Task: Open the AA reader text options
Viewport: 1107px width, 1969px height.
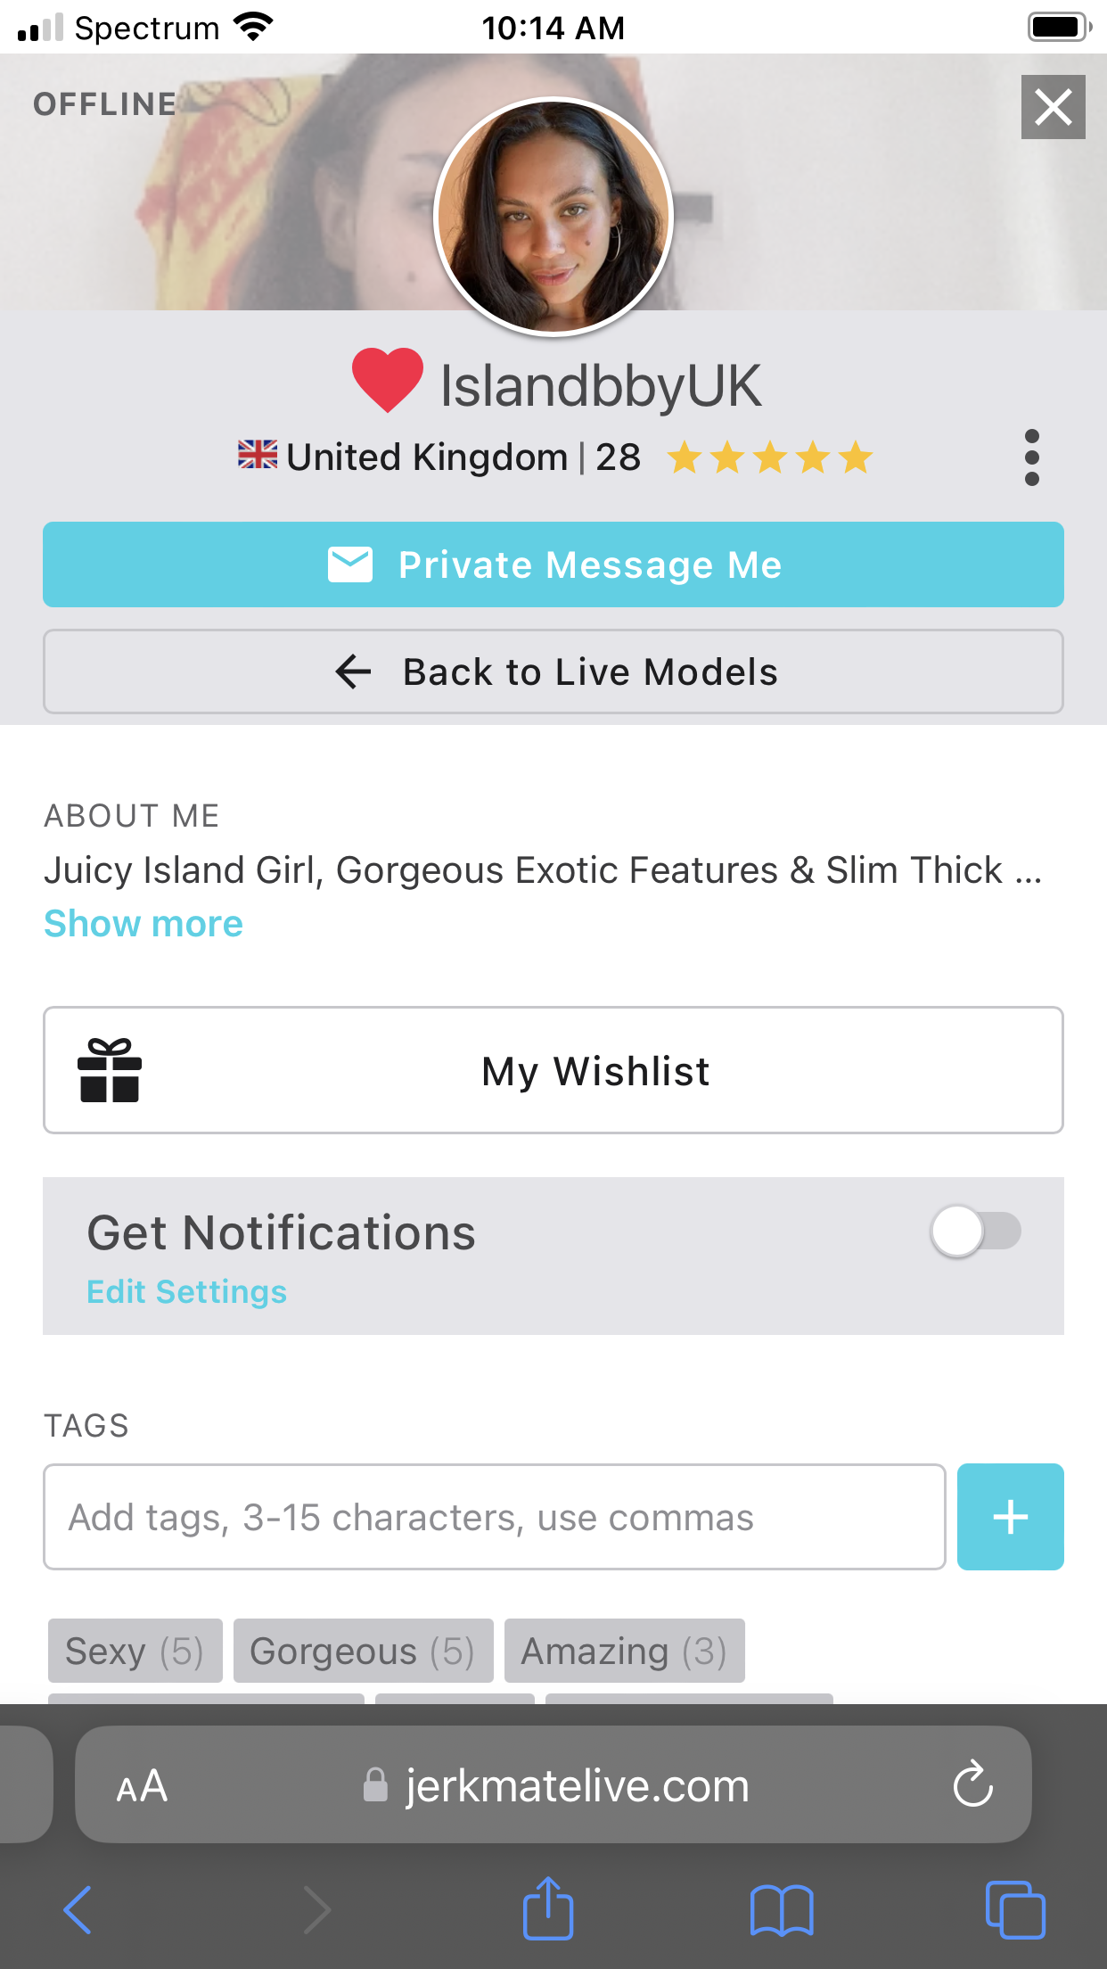Action: (x=142, y=1786)
